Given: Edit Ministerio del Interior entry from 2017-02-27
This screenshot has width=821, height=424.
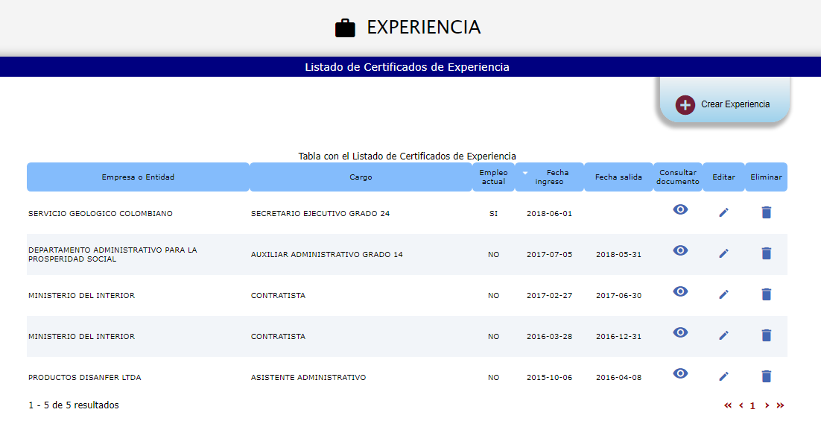Looking at the screenshot, I should coord(723,294).
